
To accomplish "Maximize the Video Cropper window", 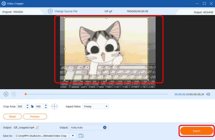I will pyautogui.click(x=204, y=4).
